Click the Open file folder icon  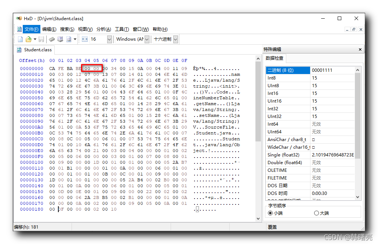coord(29,39)
